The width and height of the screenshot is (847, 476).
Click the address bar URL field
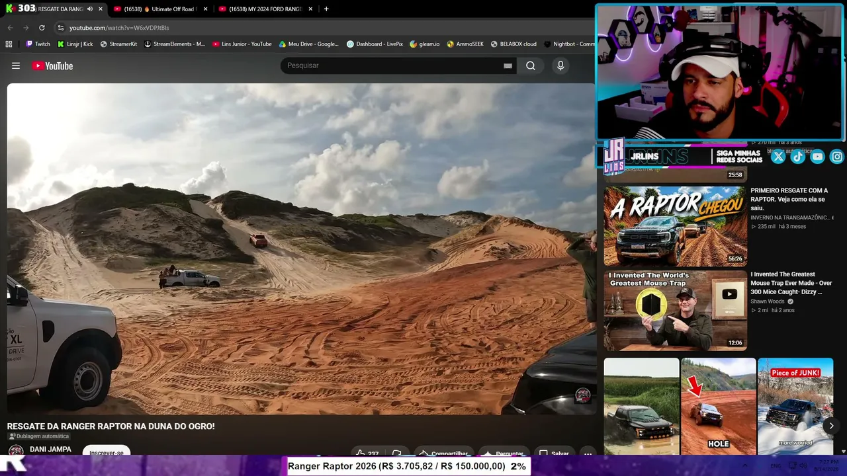pyautogui.click(x=324, y=28)
